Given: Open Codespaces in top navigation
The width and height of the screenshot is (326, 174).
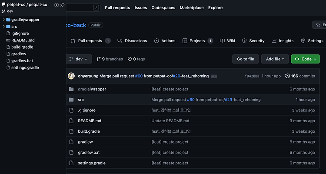Looking at the screenshot, I should coord(163,8).
